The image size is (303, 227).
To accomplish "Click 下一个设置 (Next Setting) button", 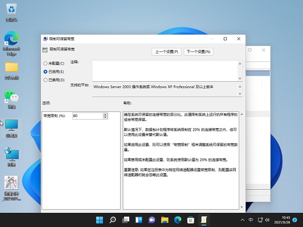I will coord(198,51).
